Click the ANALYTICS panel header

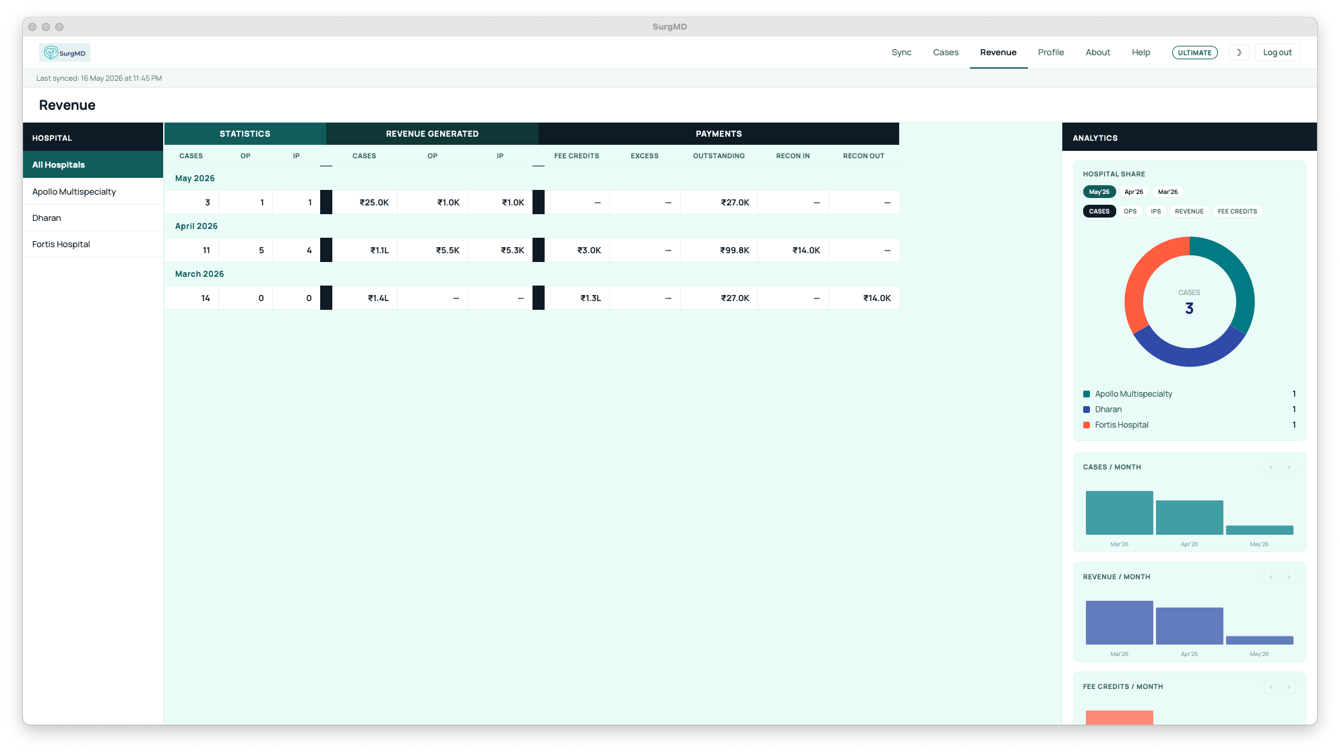(x=1190, y=137)
